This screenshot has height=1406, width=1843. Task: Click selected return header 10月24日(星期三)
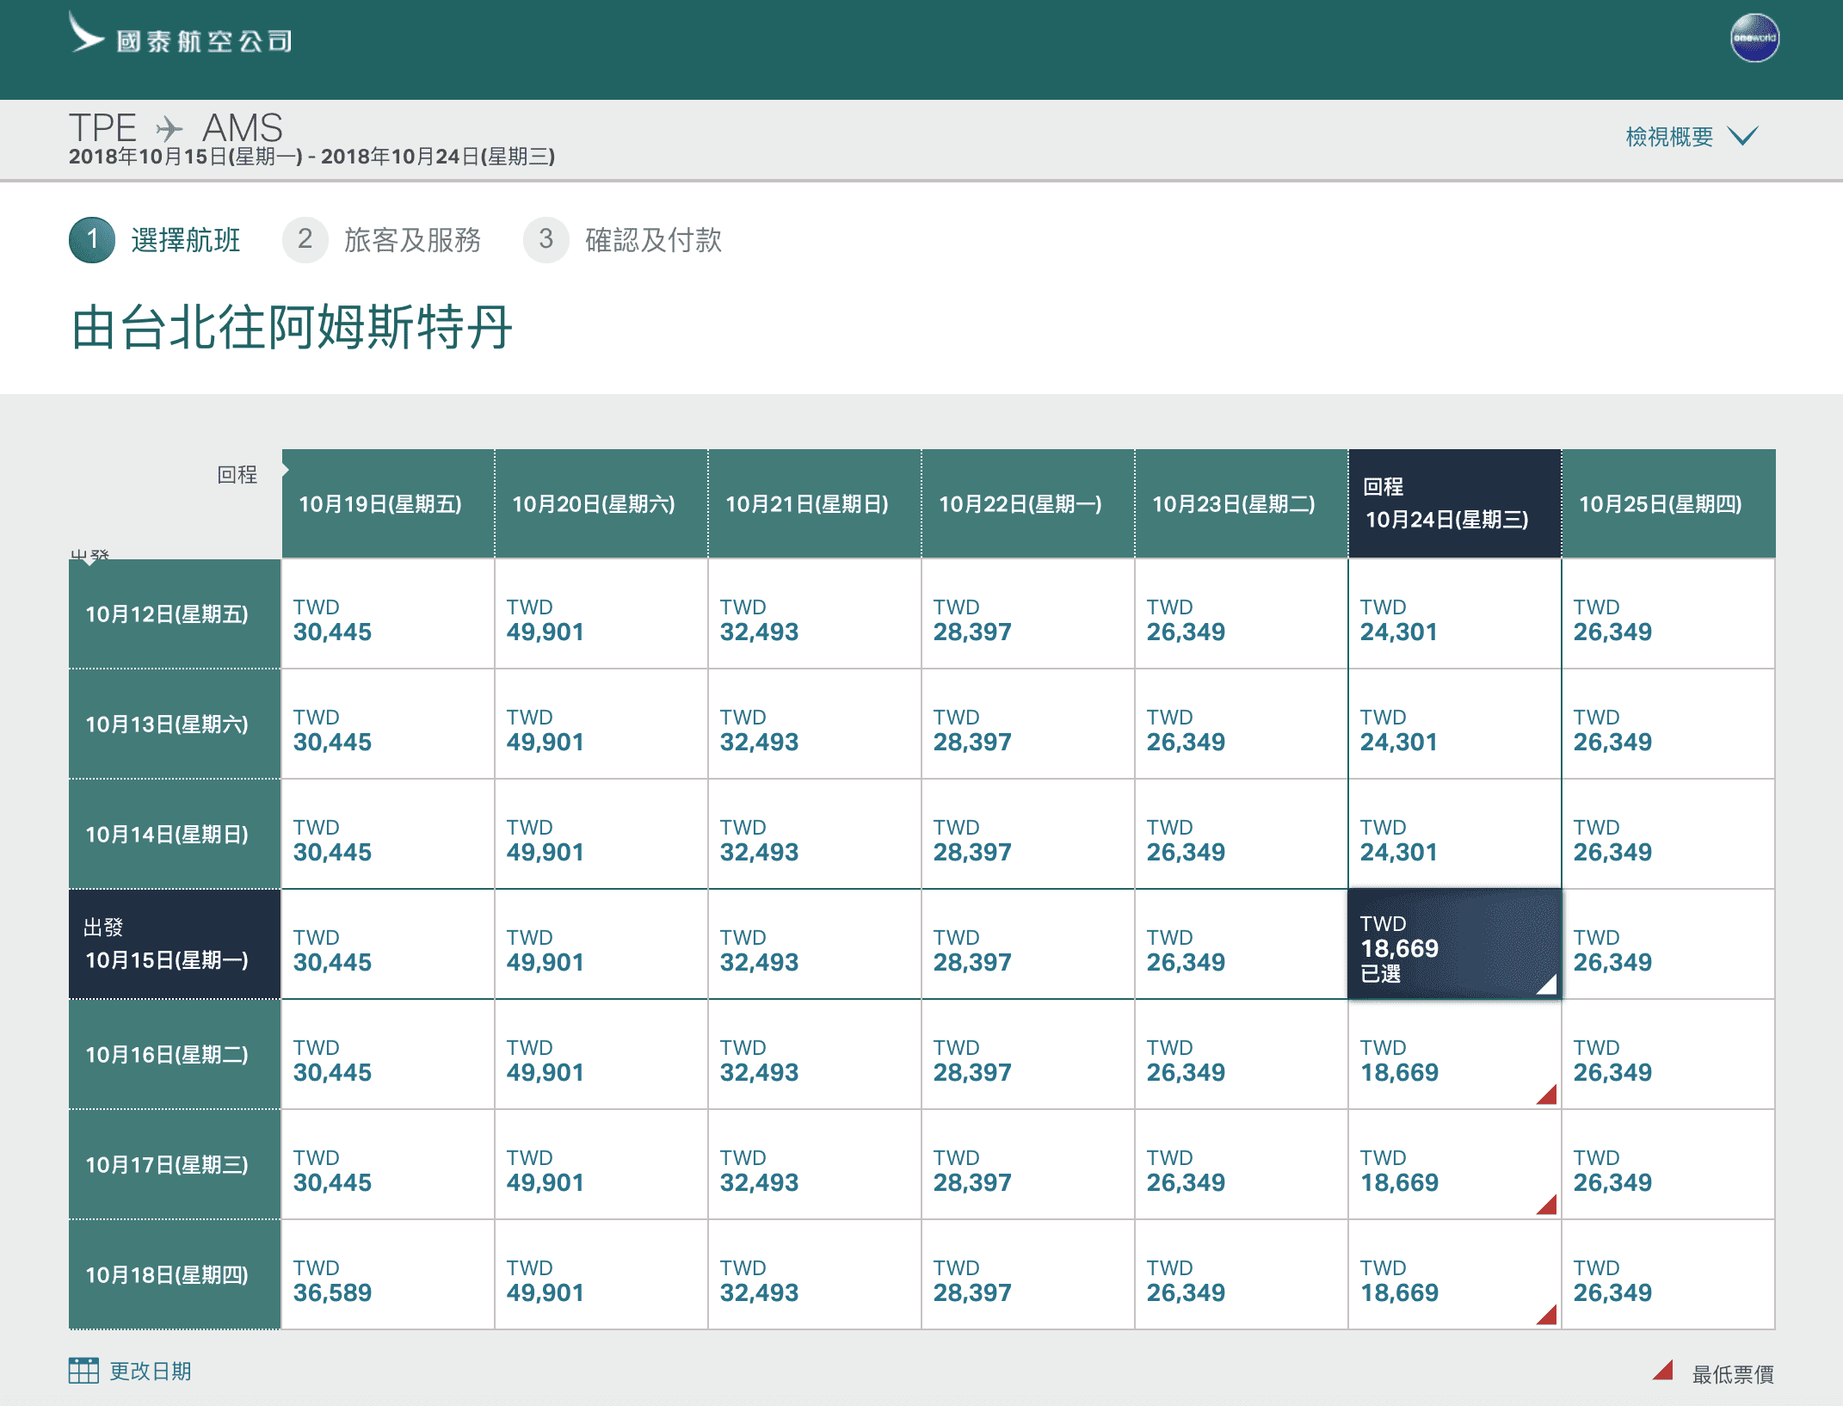[x=1455, y=503]
